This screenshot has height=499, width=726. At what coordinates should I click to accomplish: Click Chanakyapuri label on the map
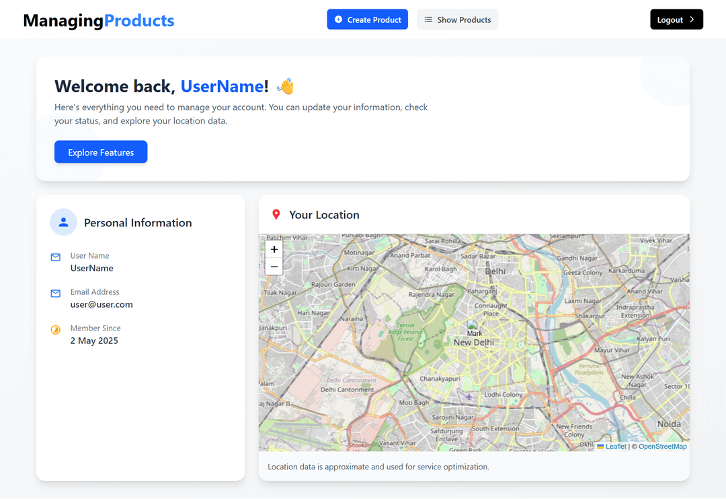440,379
